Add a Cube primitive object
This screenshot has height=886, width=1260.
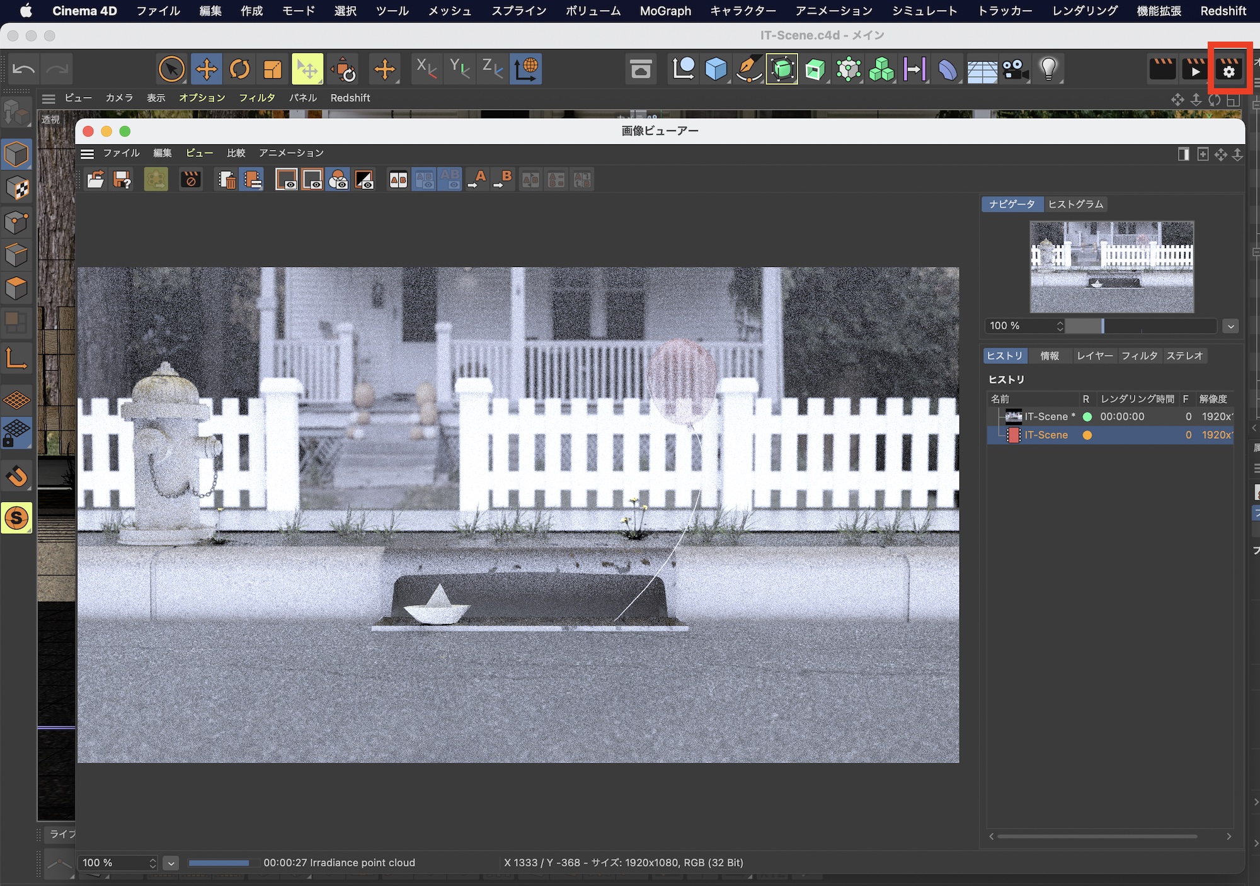coord(716,69)
